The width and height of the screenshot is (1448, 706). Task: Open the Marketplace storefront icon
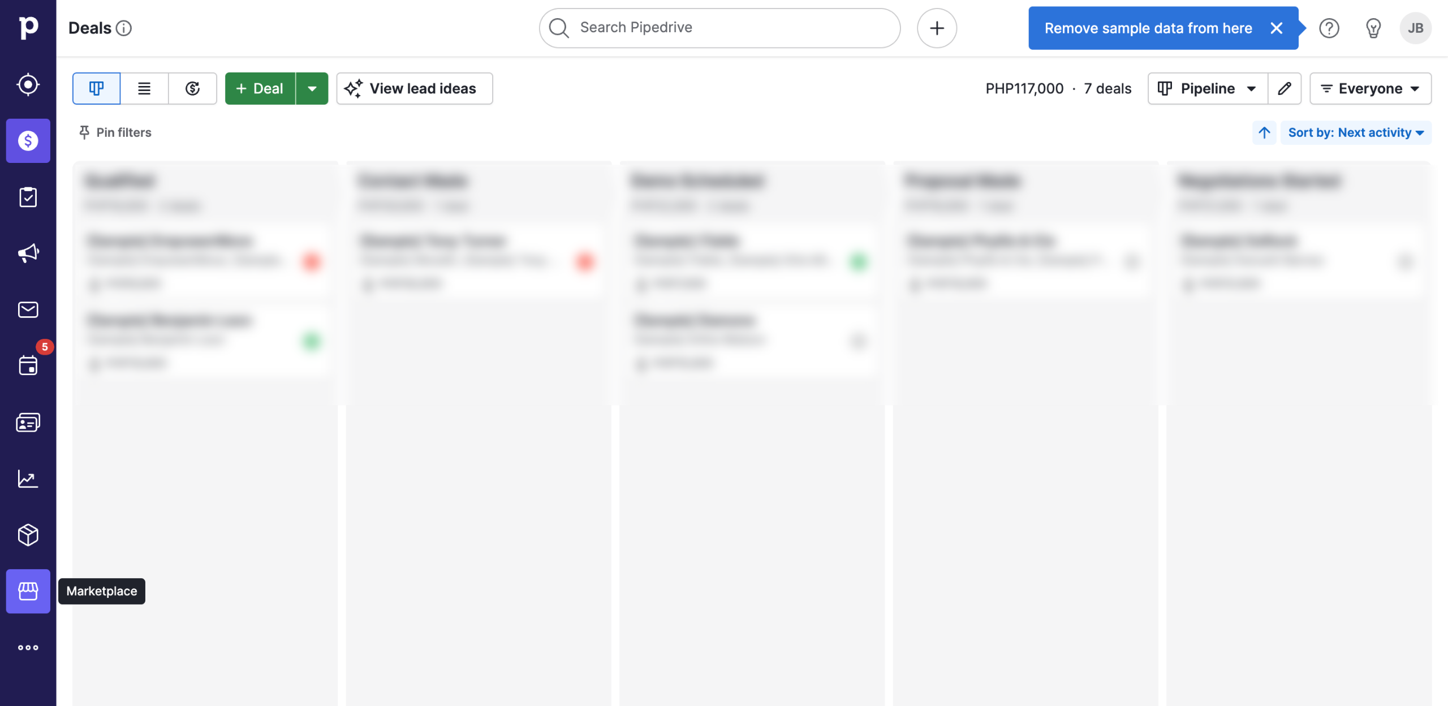[28, 591]
